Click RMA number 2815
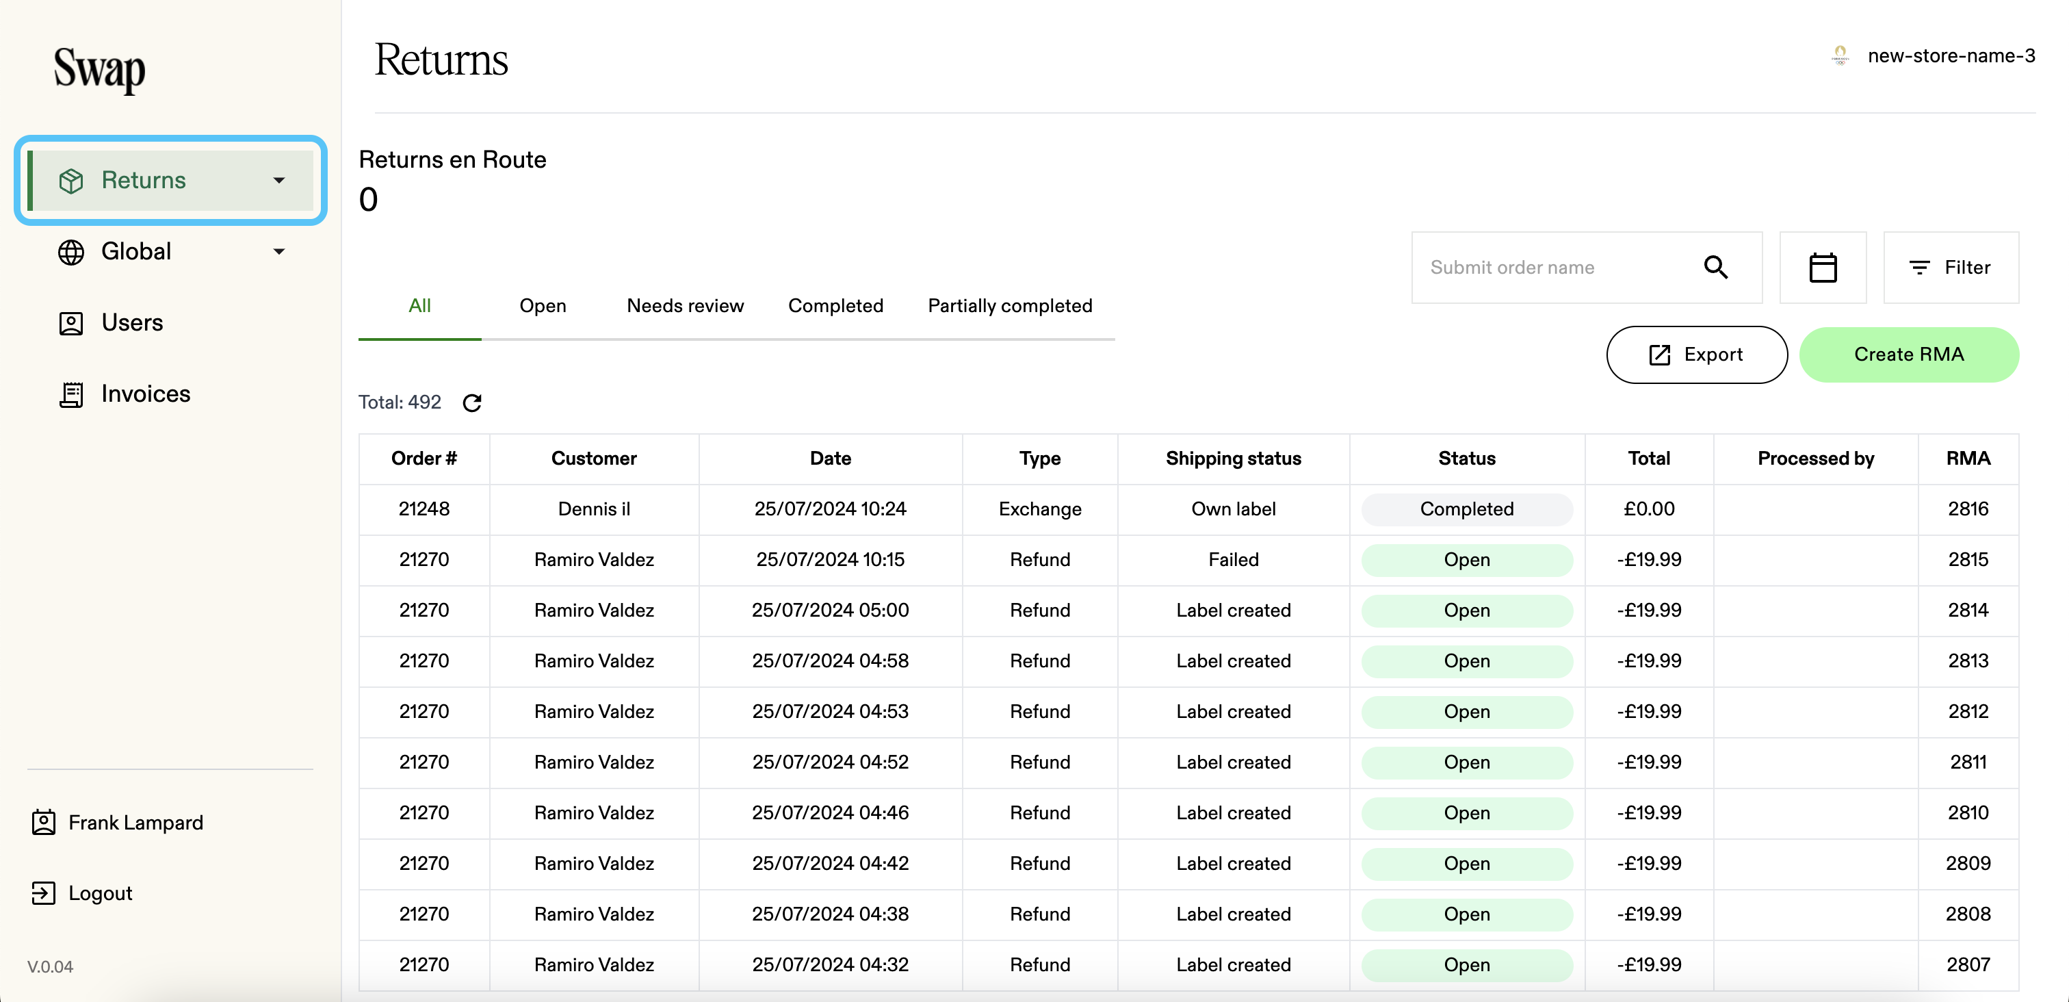 [1968, 560]
